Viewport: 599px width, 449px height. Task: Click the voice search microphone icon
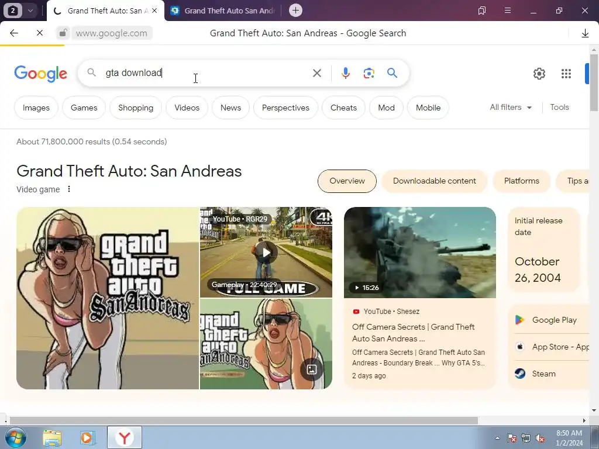click(x=345, y=73)
